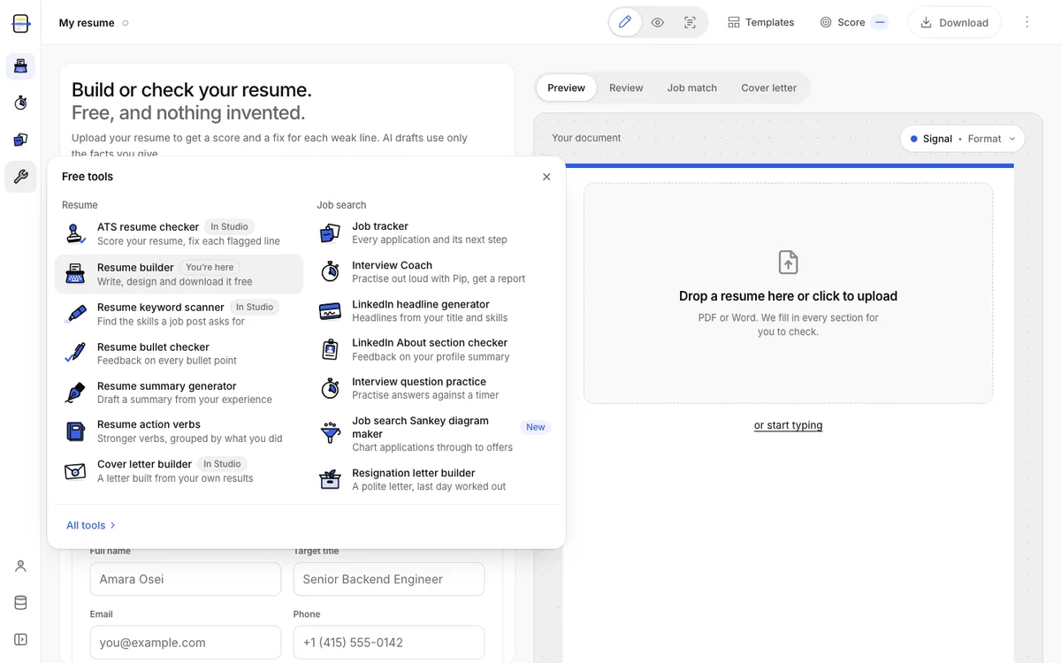Open the Templates gallery
This screenshot has width=1061, height=663.
761,22
